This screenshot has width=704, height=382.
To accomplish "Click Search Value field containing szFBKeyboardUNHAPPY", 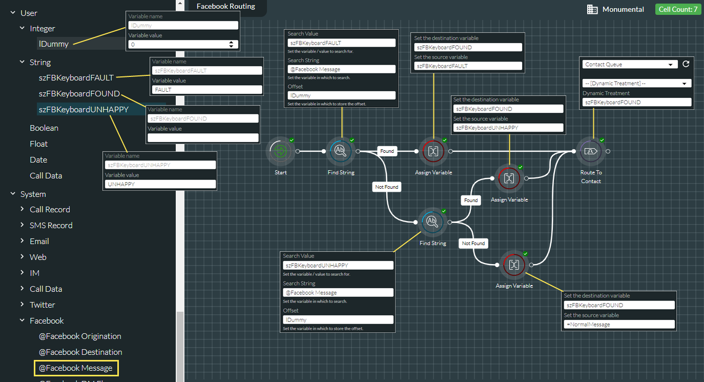I will click(338, 266).
